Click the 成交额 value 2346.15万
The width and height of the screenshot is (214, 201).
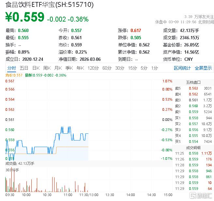190,38
